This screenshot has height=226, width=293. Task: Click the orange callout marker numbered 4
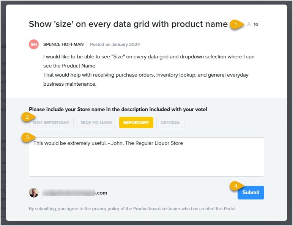(235, 186)
